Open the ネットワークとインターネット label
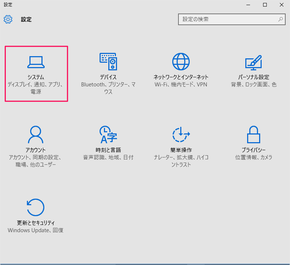This screenshot has width=290, height=265. tap(181, 77)
